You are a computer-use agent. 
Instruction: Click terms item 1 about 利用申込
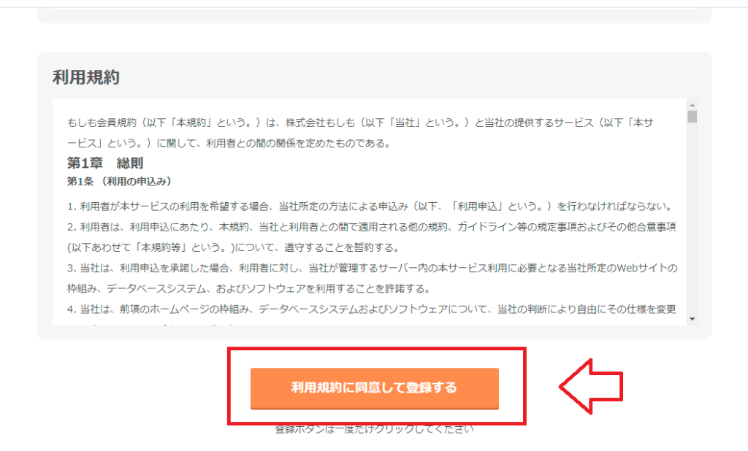370,207
